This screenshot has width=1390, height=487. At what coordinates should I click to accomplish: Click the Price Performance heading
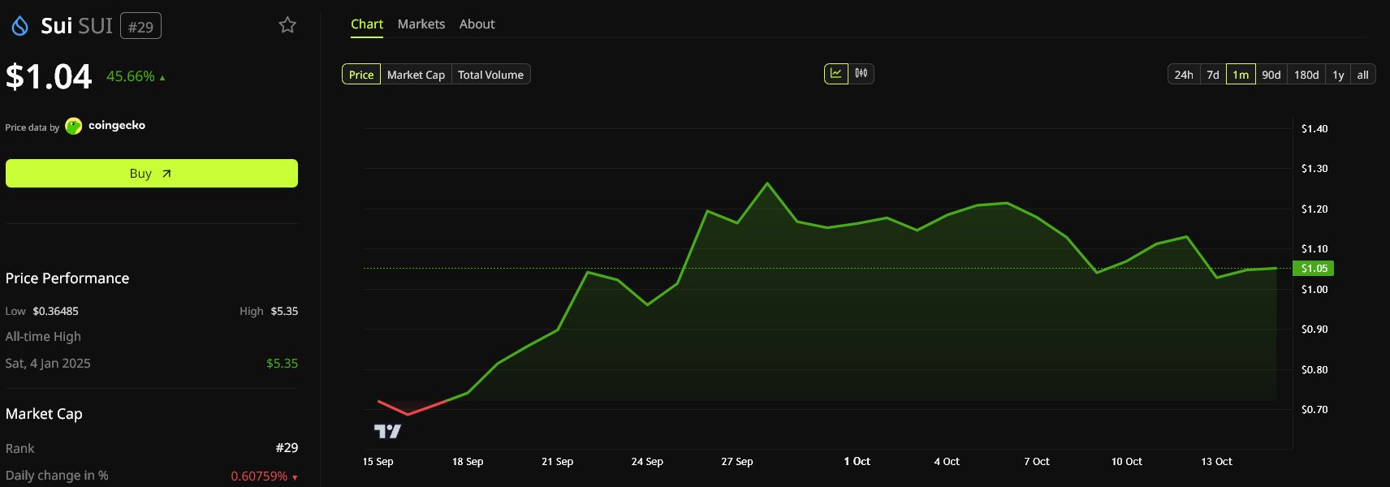(67, 278)
